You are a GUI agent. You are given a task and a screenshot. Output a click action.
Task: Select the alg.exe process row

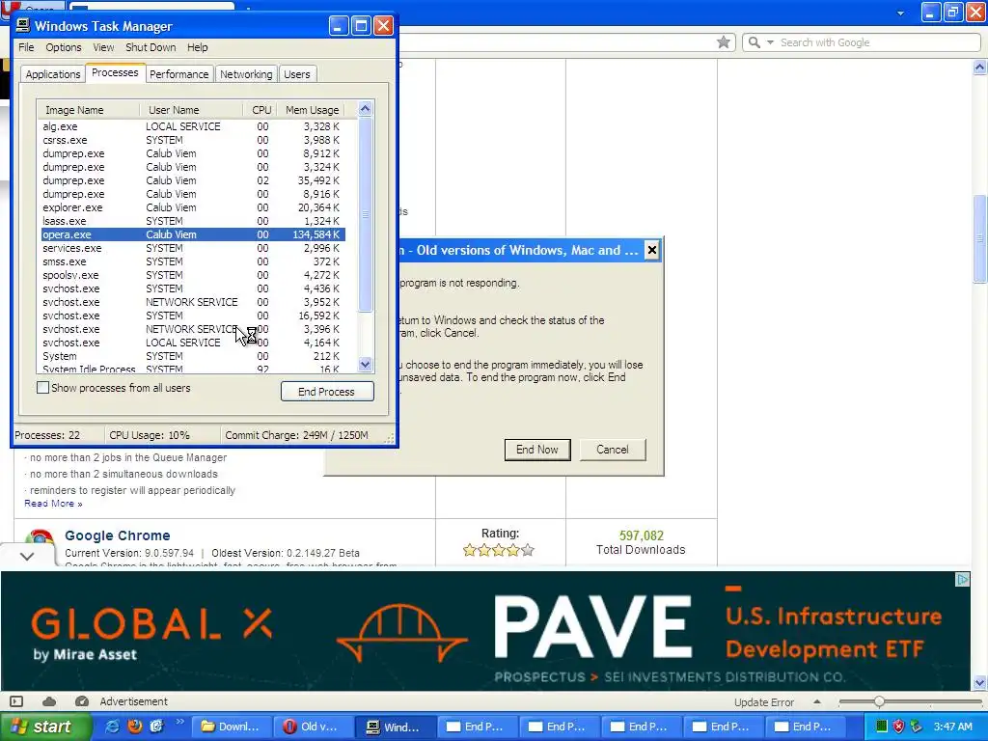[x=193, y=126]
